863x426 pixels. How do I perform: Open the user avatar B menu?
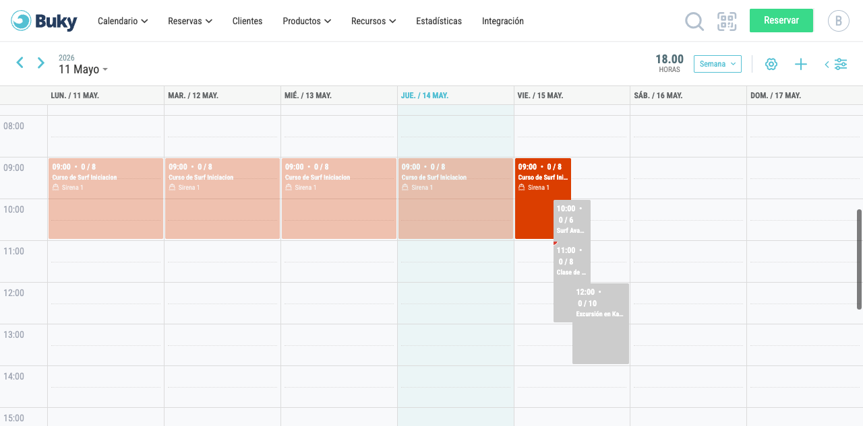point(839,21)
